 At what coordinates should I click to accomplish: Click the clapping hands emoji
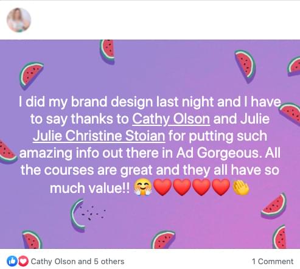tap(241, 187)
